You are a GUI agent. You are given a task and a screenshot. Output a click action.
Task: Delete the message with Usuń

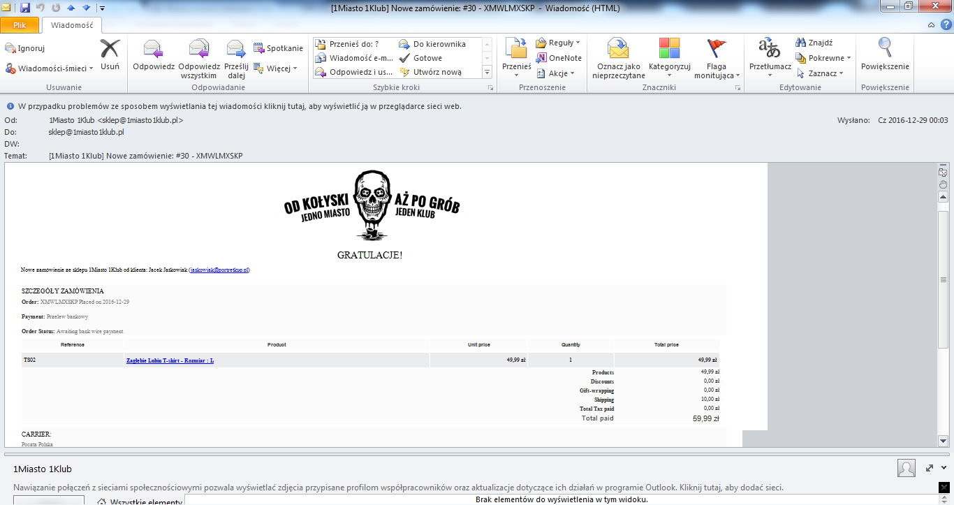(x=110, y=55)
